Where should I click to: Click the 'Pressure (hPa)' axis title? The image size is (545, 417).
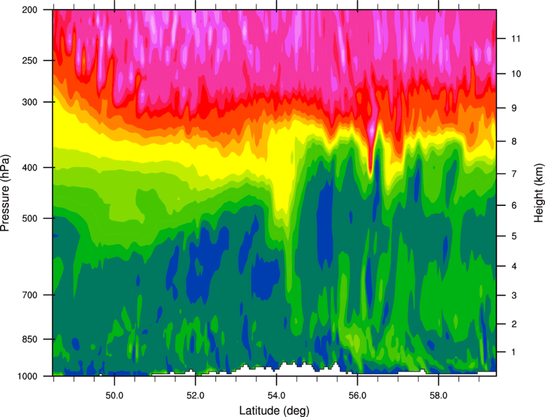click(x=5, y=192)
